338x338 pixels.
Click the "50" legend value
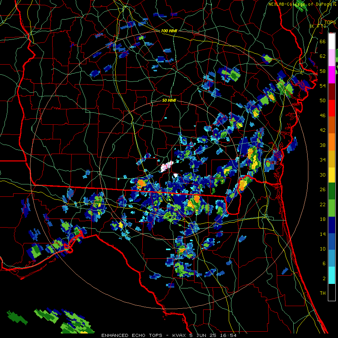click(323, 100)
